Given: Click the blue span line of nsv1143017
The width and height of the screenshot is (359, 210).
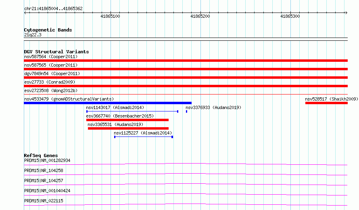Looking at the screenshot, I should point(132,111).
